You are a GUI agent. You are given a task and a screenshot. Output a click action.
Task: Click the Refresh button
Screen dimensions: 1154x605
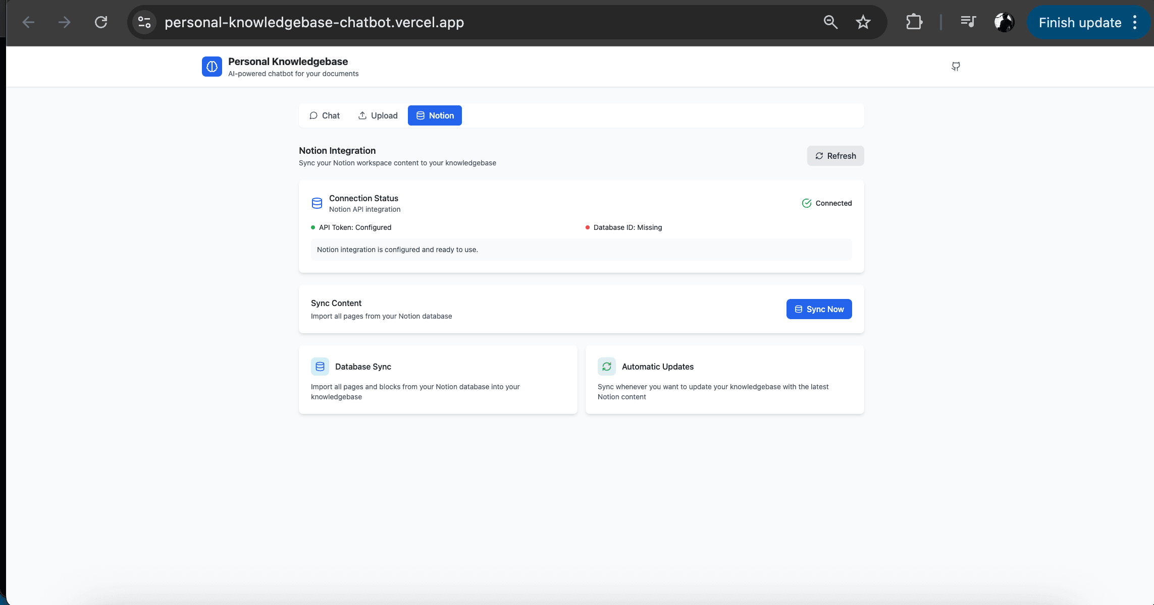click(x=835, y=156)
